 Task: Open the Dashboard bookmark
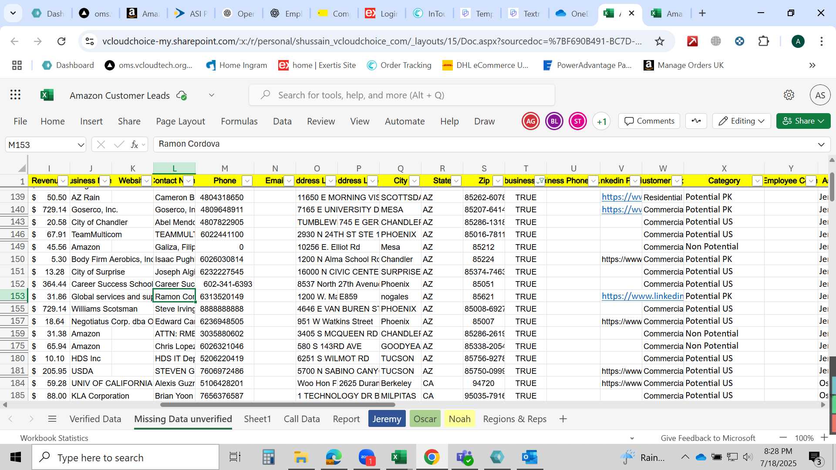coord(68,65)
